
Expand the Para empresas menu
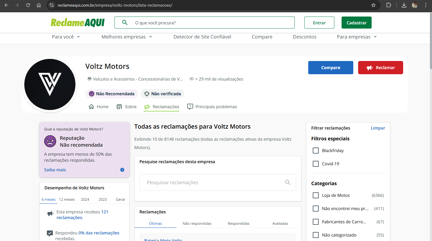pyautogui.click(x=357, y=37)
